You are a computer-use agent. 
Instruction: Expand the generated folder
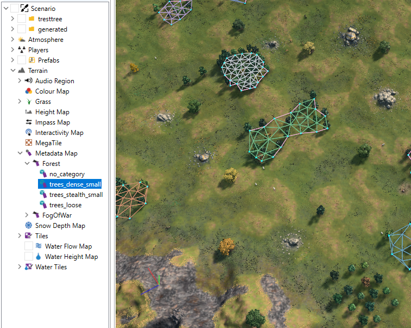click(12, 29)
